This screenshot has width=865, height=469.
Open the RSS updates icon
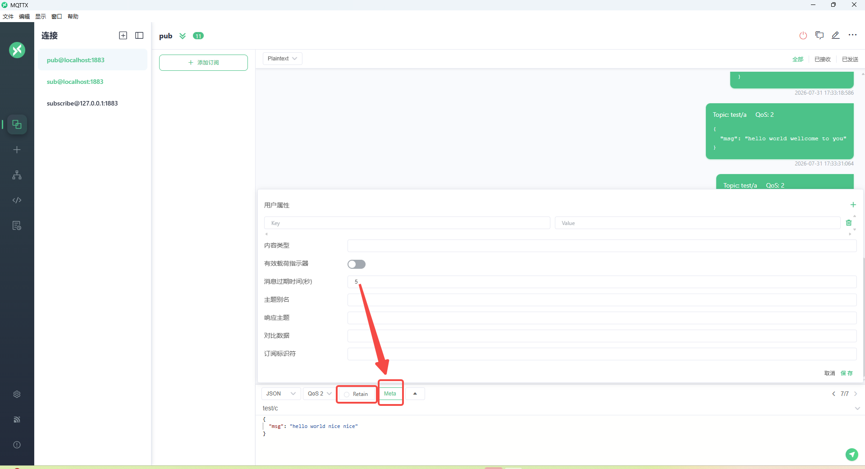point(17,419)
